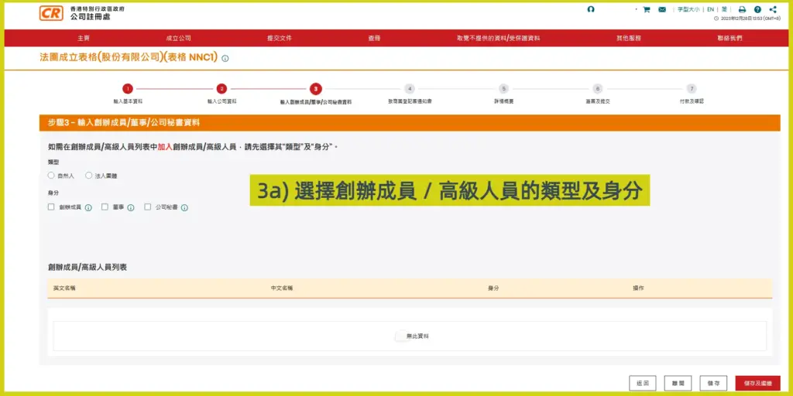Viewport: 793px width, 396px height.
Task: Open help via question mark icon
Action: (x=757, y=9)
